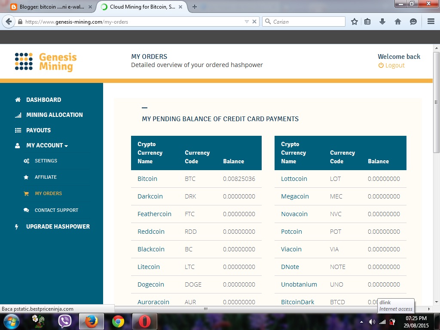Open the Unobtanium link

click(x=299, y=284)
